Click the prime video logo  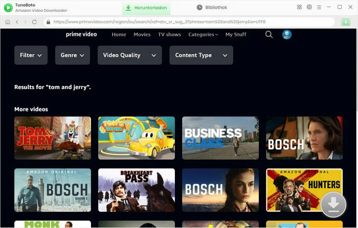coord(81,34)
